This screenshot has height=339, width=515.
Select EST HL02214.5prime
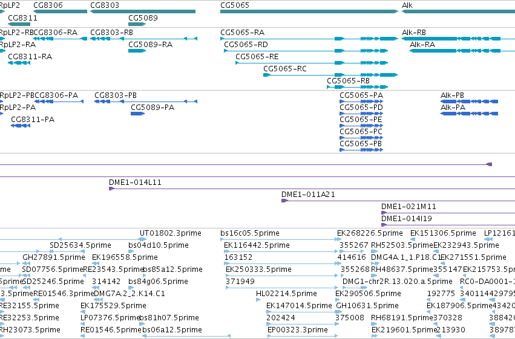click(286, 294)
